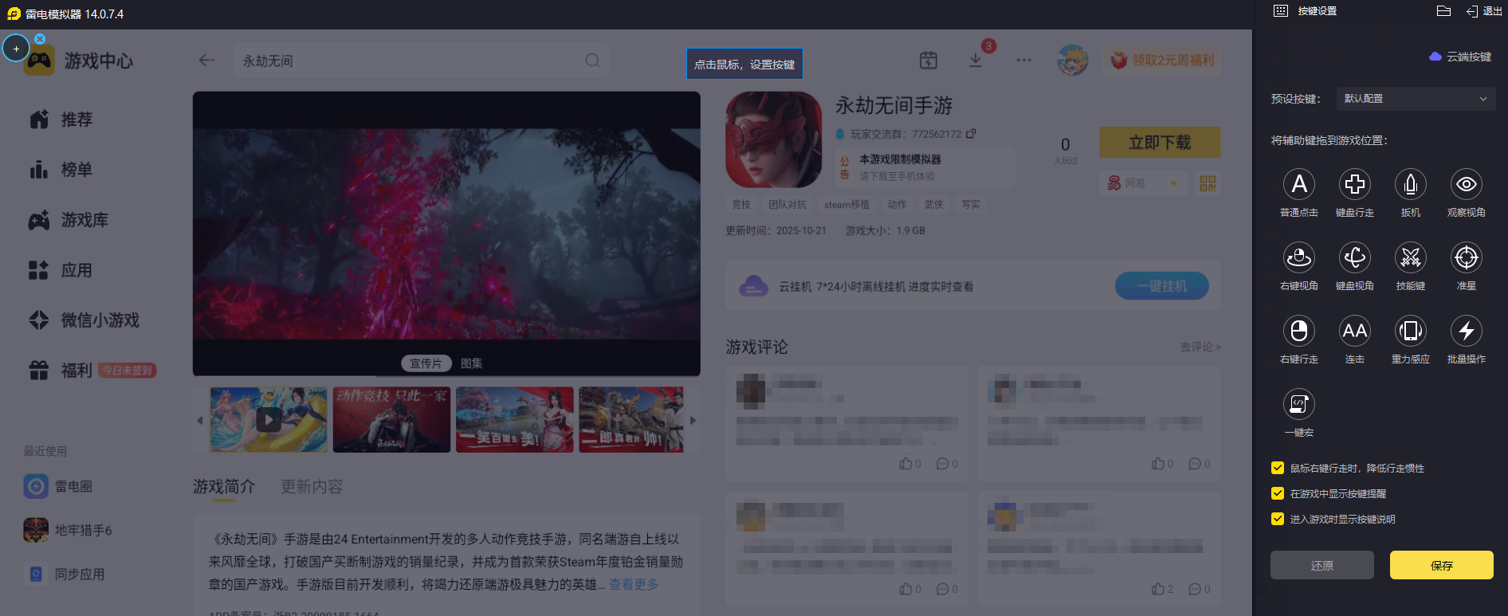
Task: Select the 技能键 skill key icon
Action: click(x=1411, y=257)
